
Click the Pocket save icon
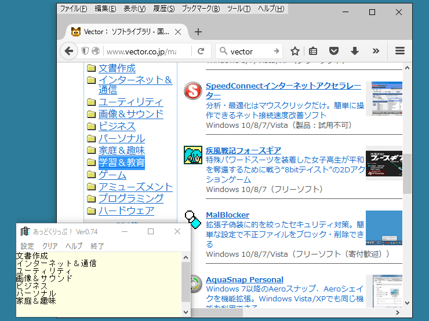[x=334, y=51]
